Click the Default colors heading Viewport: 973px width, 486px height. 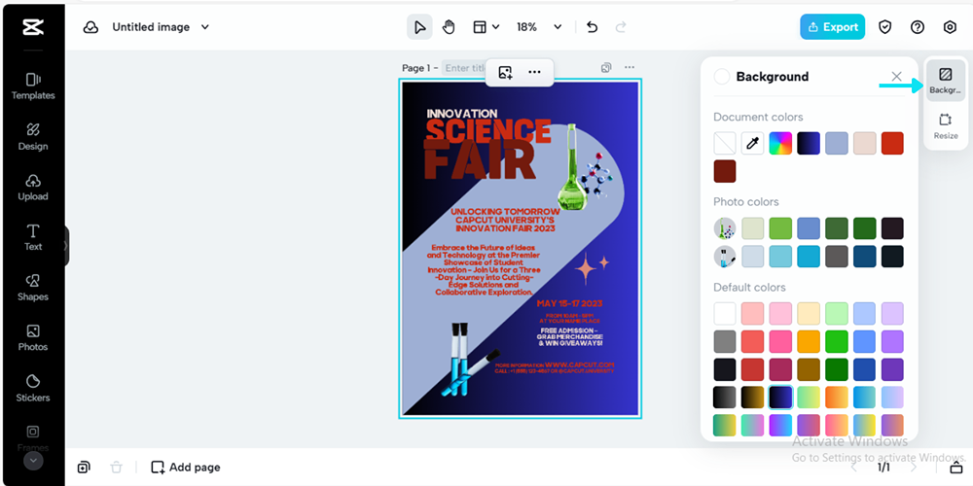pos(749,288)
